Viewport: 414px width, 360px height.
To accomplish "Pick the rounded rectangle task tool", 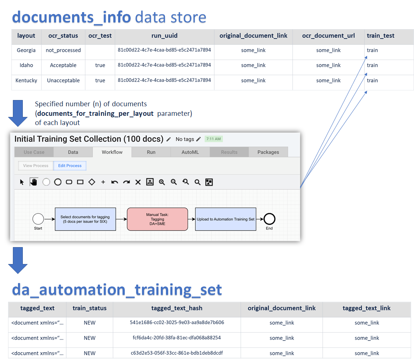I will click(69, 182).
